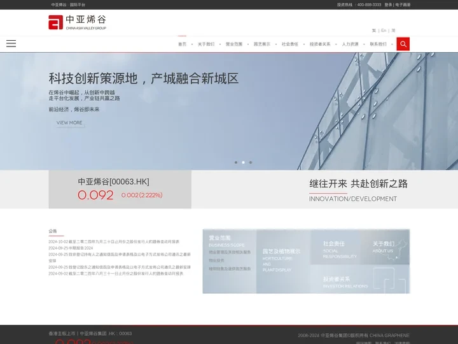
Task: Switch language to 简 (Simplified Chinese)
Action: [393, 31]
